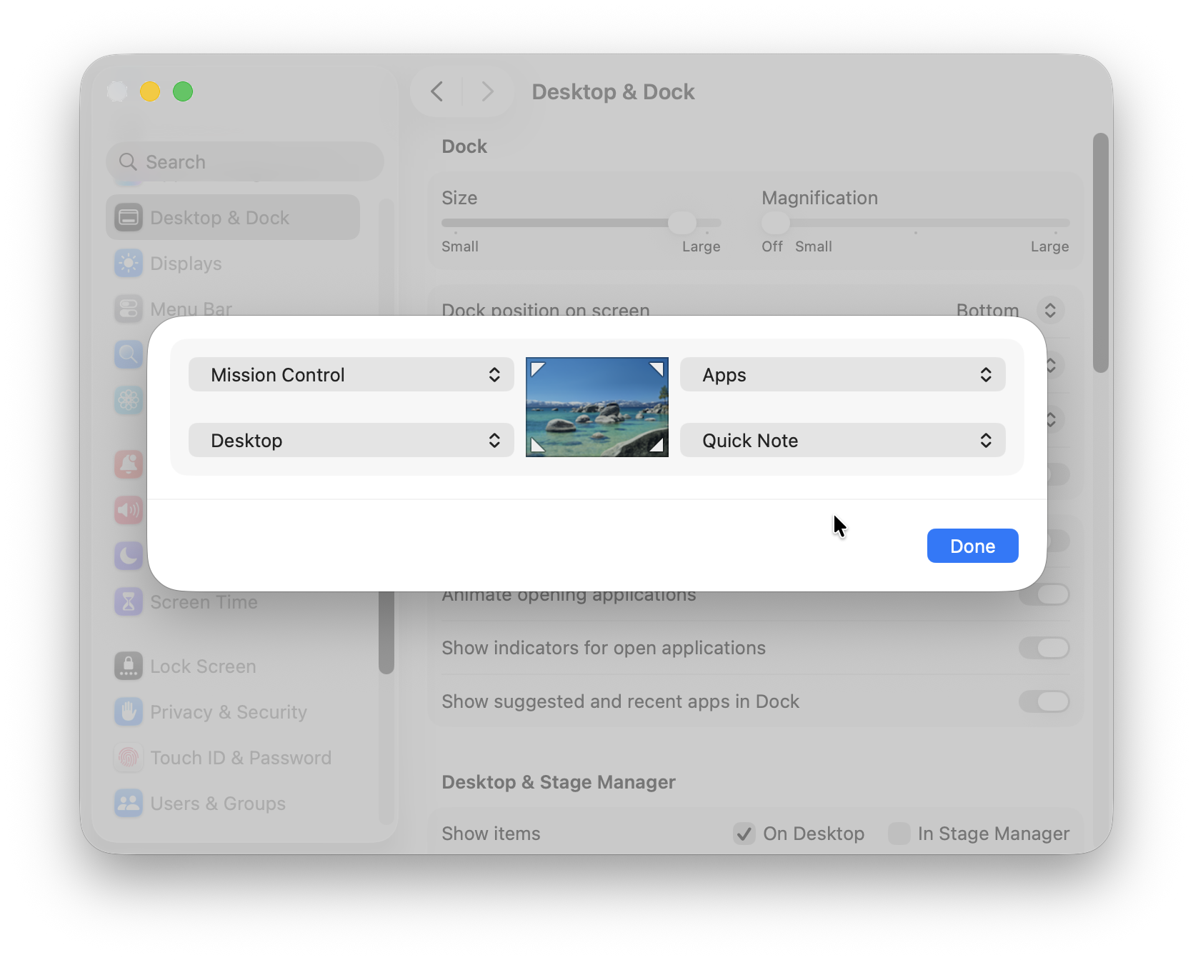Open the Wallpaper flower icon in the sidebar
Screen dimensions: 1193x960
pos(129,400)
